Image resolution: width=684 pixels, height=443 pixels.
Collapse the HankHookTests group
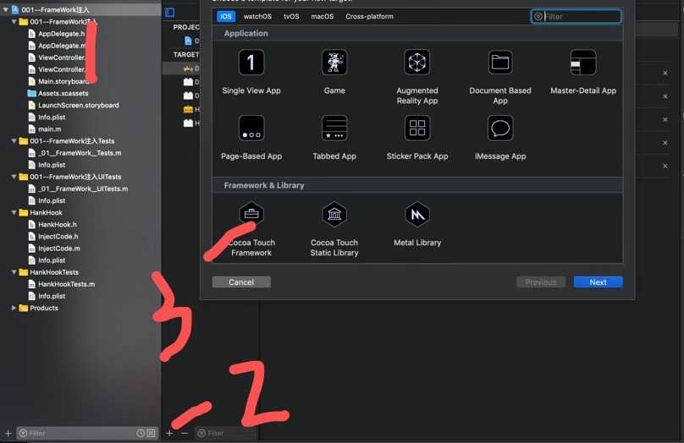click(x=14, y=272)
